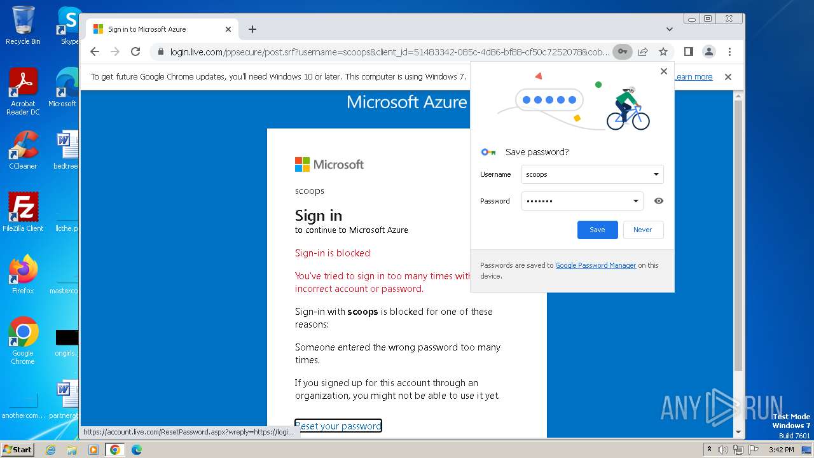Click the "Sign-in is blocked" red text
This screenshot has height=458, width=814.
click(x=333, y=253)
